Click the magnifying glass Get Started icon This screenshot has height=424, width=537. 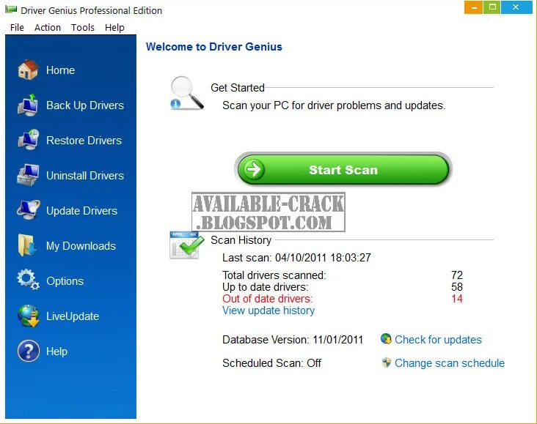click(x=186, y=93)
